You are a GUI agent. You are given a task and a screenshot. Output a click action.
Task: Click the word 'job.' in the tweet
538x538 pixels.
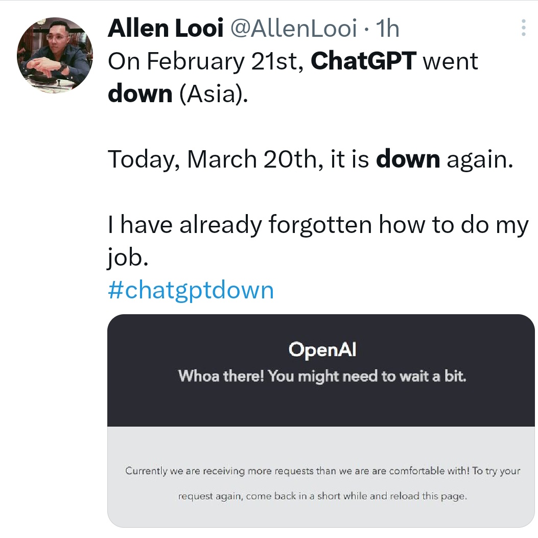pos(128,258)
